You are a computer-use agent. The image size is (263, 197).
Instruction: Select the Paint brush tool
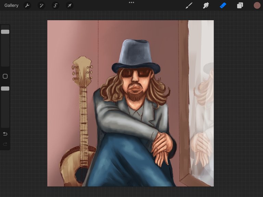pyautogui.click(x=189, y=5)
